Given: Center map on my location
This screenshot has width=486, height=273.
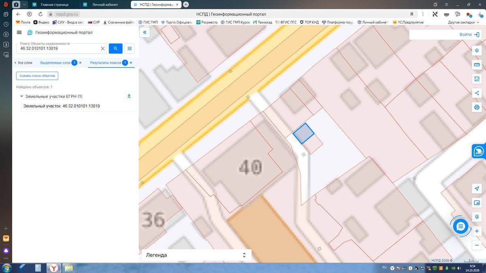Looking at the screenshot, I should point(477,189).
